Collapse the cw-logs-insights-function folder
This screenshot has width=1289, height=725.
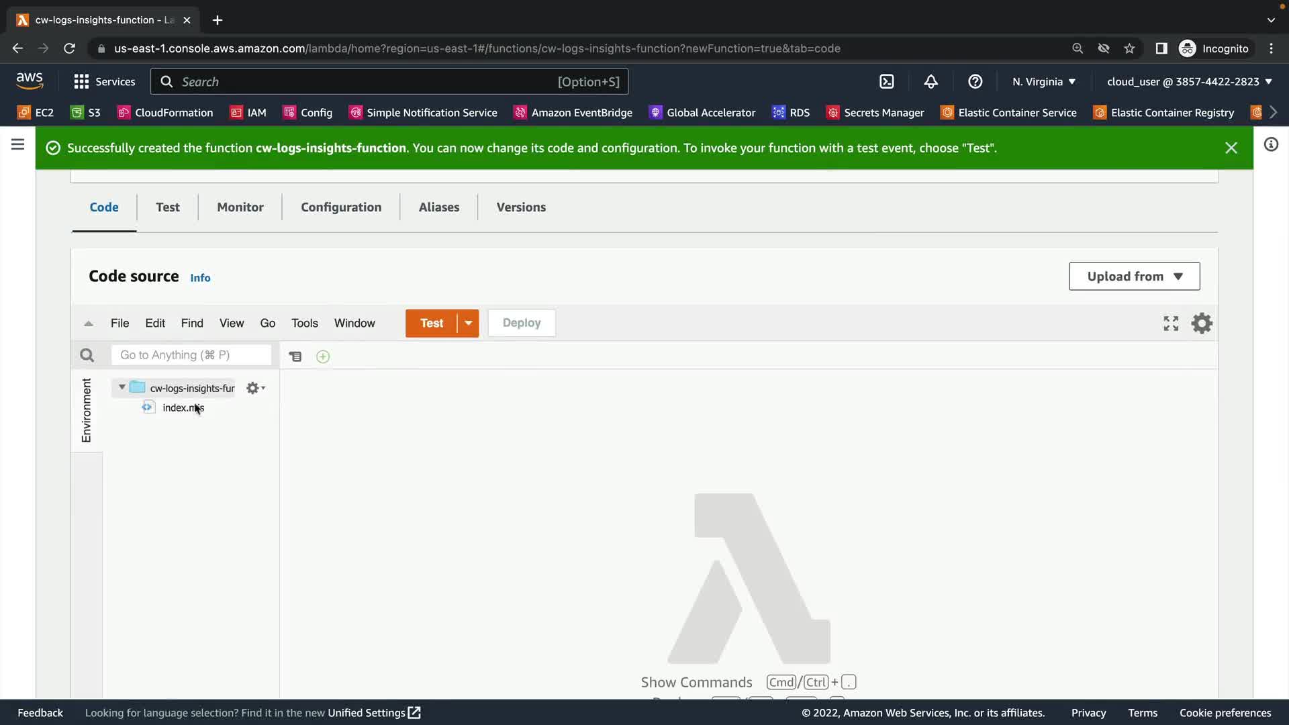122,387
